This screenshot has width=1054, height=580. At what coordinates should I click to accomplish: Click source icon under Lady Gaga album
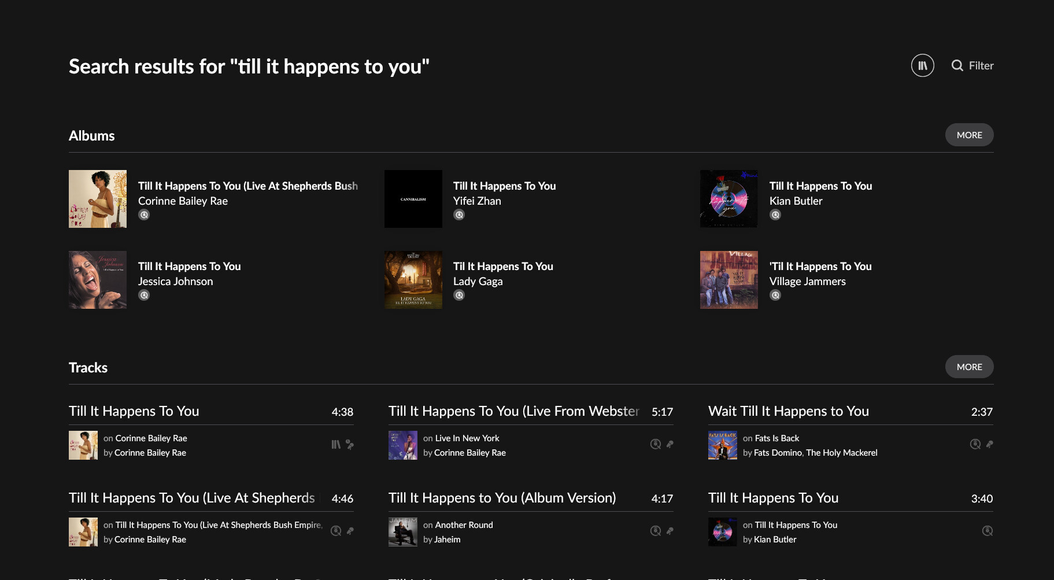pos(459,295)
